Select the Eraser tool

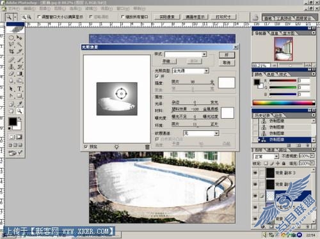[x=12, y=73]
